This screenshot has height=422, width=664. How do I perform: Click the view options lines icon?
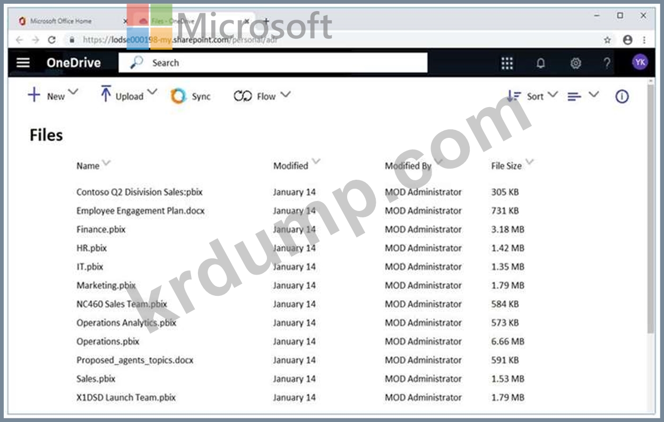click(x=574, y=96)
